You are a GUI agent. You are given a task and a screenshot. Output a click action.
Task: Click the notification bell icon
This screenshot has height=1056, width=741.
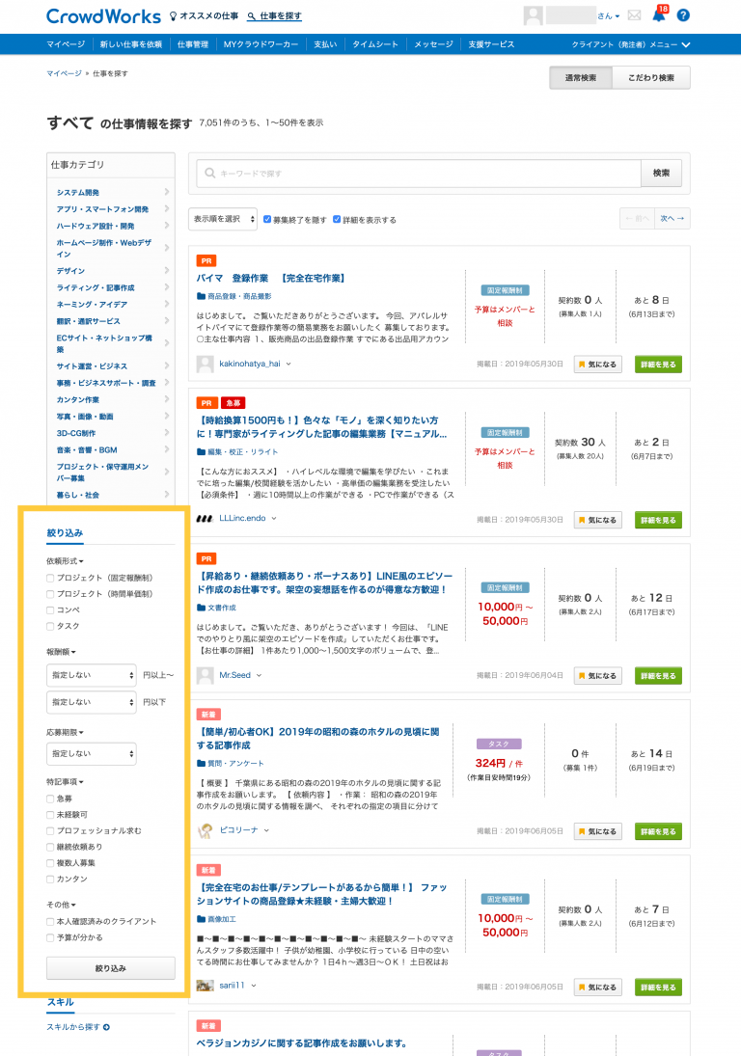659,15
